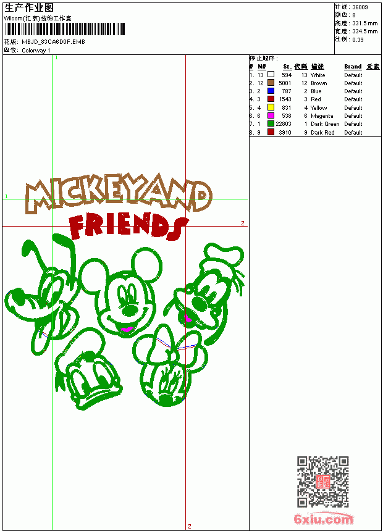Screen dimensions: 383x531
Task: Click the White color swatch
Action: [271, 74]
